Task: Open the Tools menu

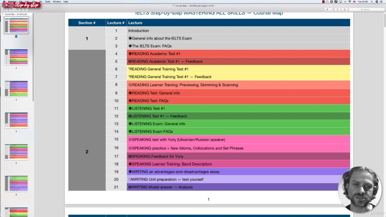Action: pos(48,2)
